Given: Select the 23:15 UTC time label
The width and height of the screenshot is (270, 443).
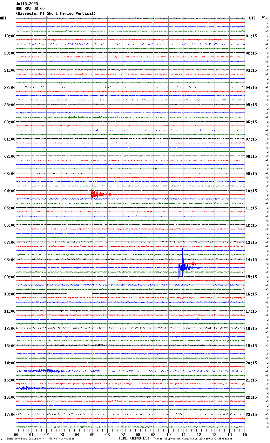Looking at the screenshot, I should coord(251,415).
